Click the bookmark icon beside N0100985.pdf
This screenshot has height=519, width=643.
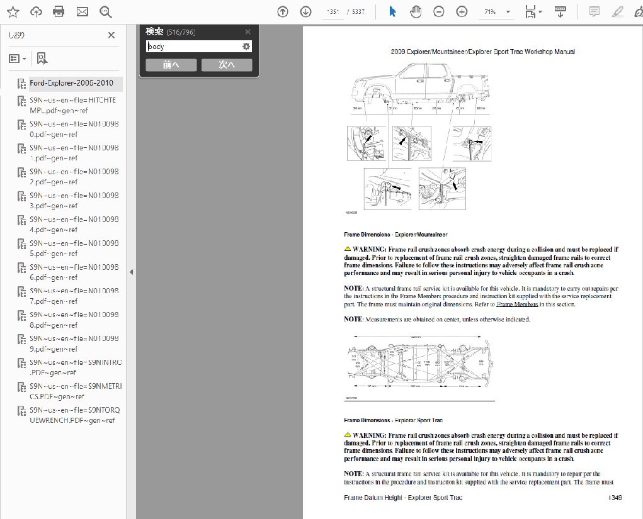21,243
